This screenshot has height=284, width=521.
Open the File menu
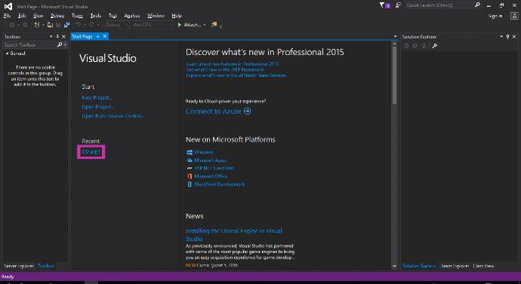(7, 16)
